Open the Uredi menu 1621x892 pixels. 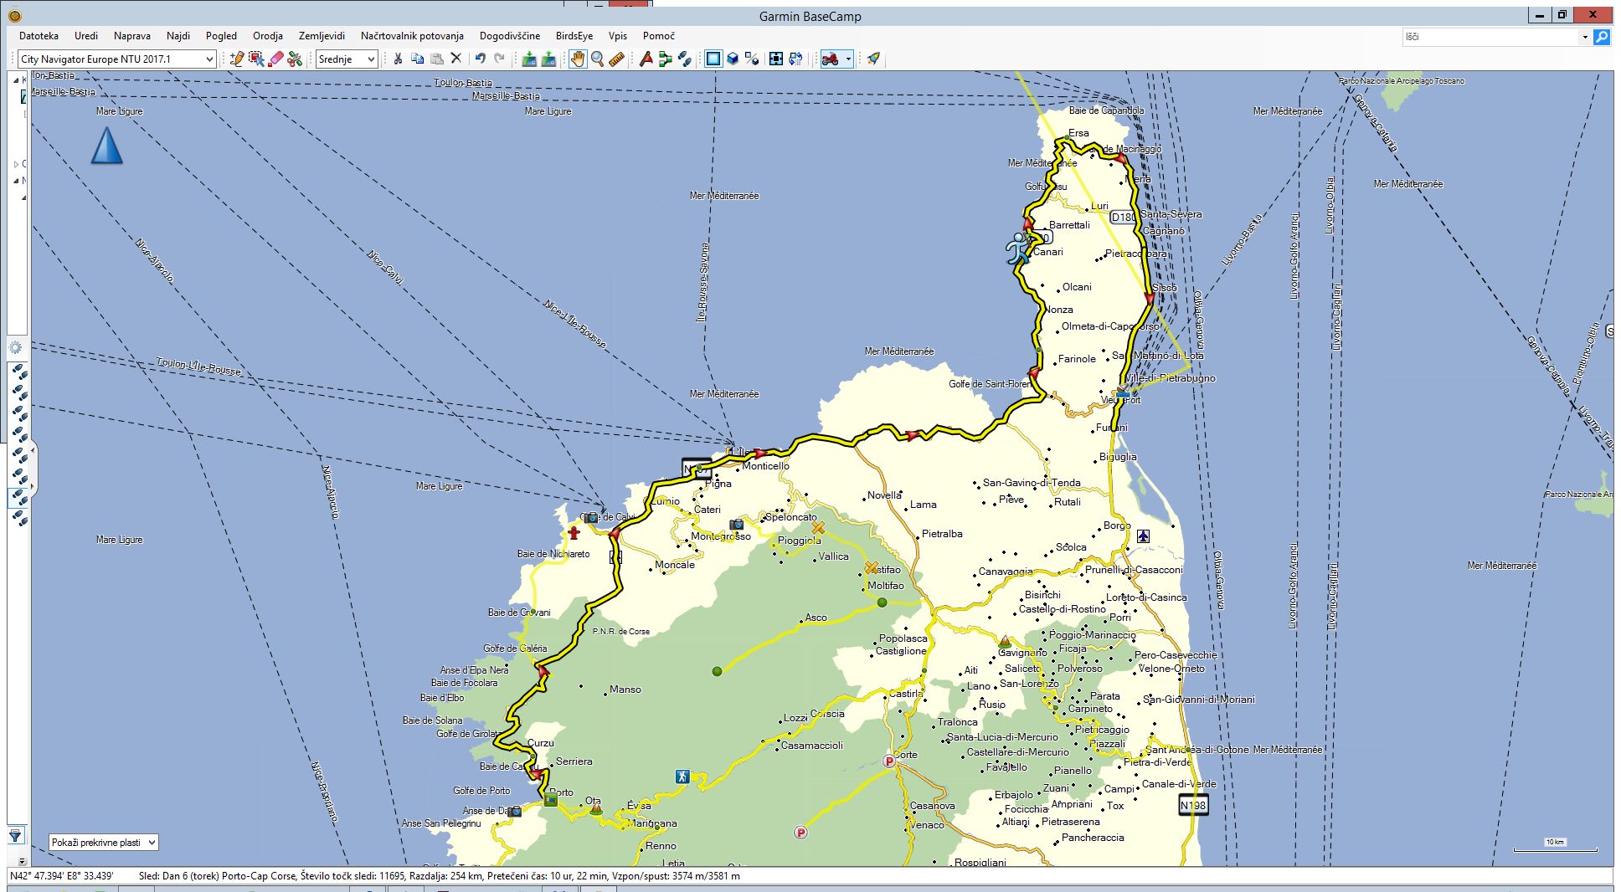coord(86,36)
